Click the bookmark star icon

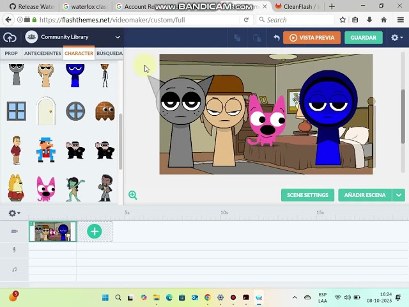(x=343, y=20)
